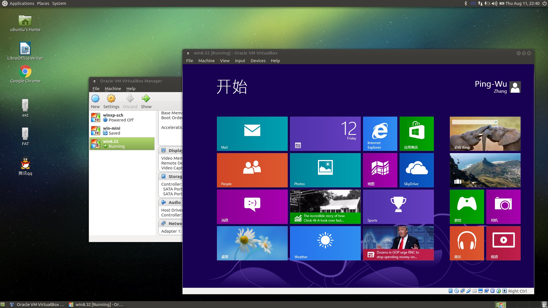
Task: Open Settings gear in VirtualBox Manager toolbar
Action: coord(111,99)
